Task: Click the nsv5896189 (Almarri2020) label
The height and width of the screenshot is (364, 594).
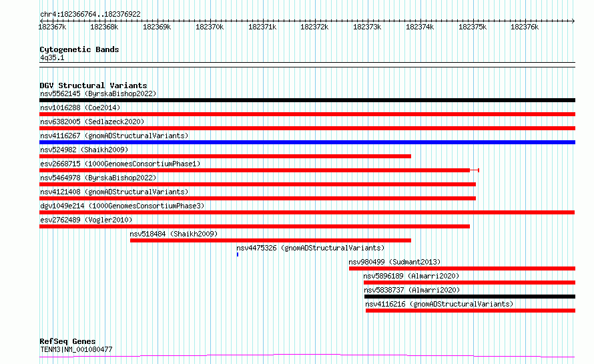Action: tap(411, 276)
